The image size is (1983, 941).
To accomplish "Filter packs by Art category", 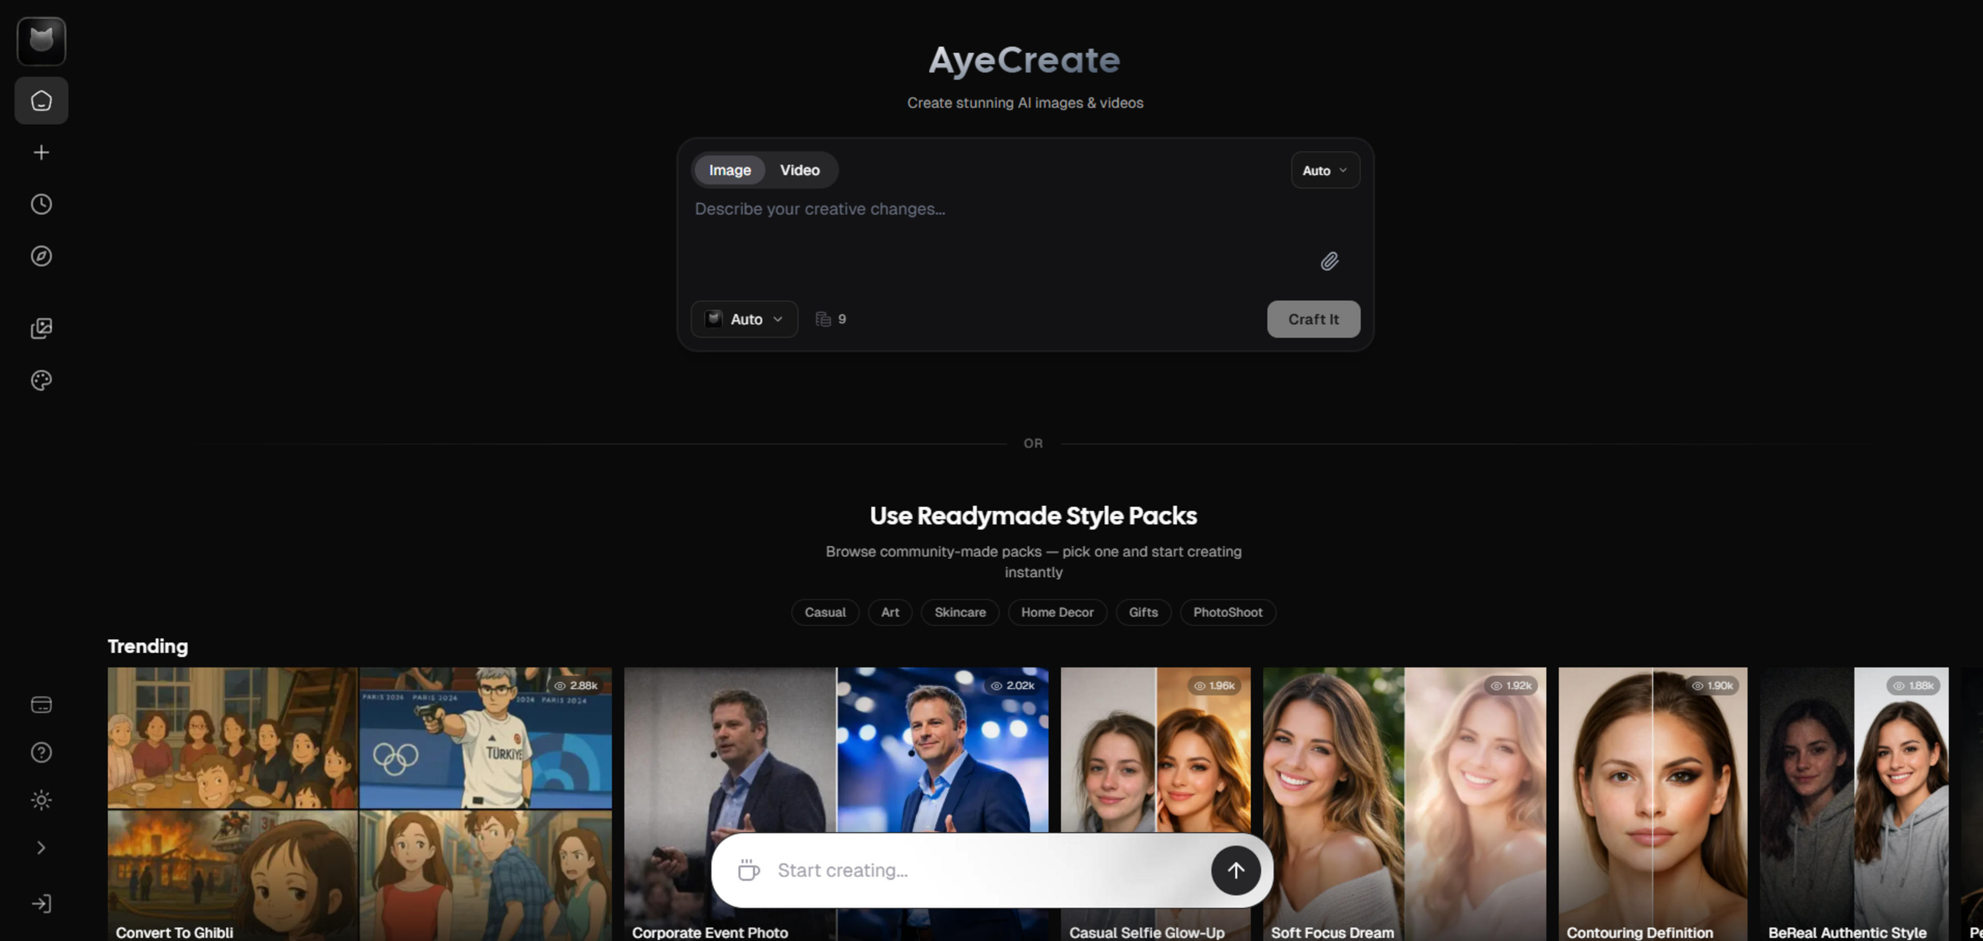I will coord(890,613).
